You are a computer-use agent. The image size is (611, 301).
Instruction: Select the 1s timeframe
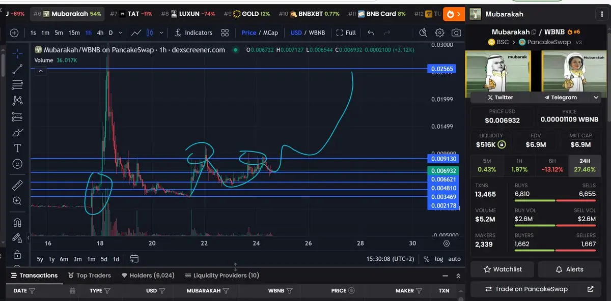[x=33, y=33]
